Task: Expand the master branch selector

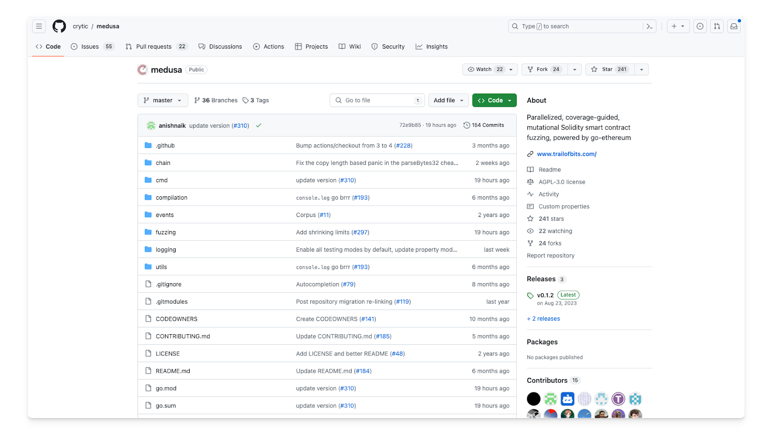Action: pyautogui.click(x=163, y=100)
